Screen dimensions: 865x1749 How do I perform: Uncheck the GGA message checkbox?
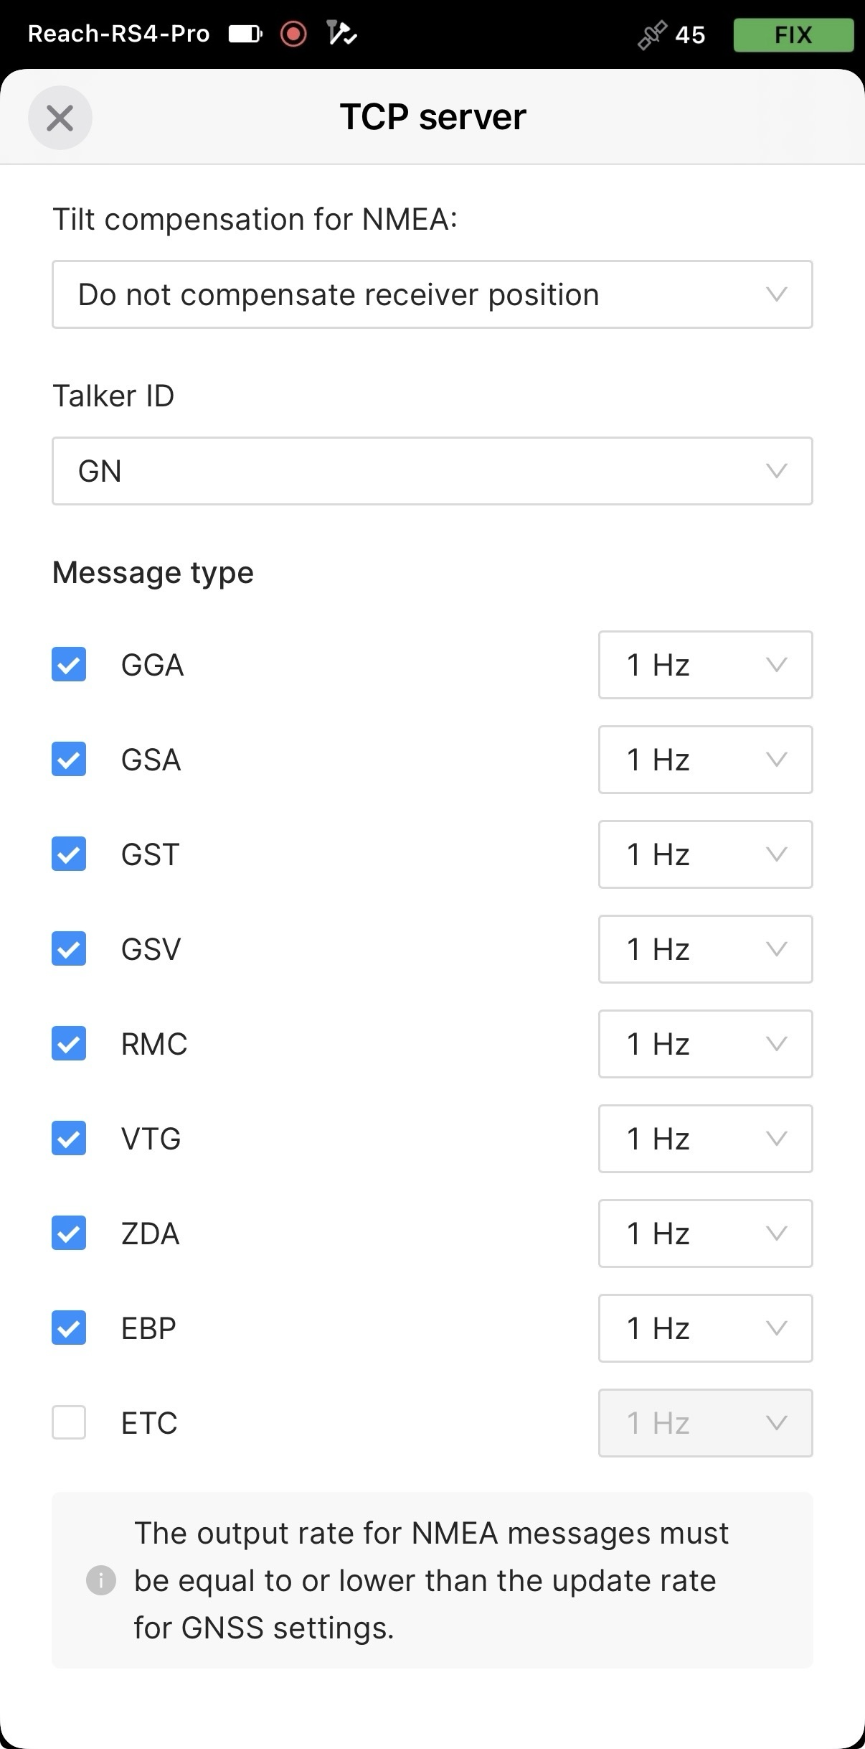click(69, 664)
